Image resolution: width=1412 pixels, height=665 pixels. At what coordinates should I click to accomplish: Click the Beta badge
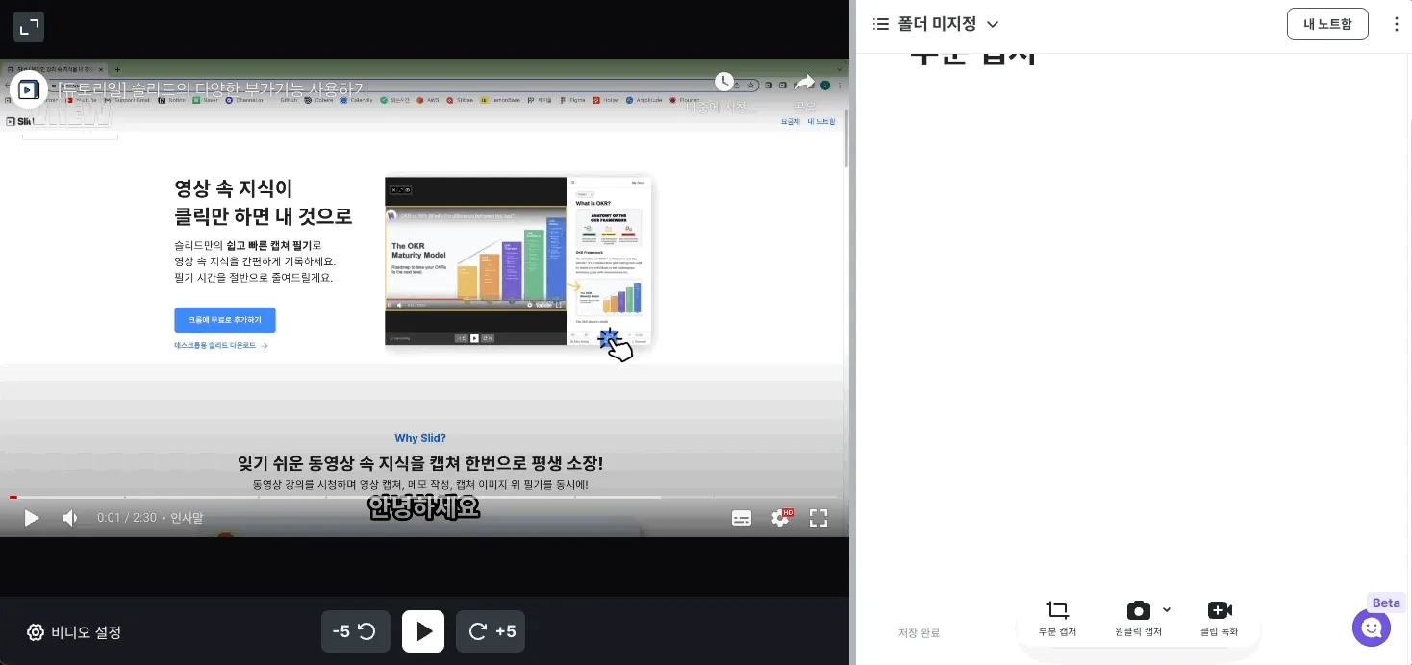(1386, 603)
